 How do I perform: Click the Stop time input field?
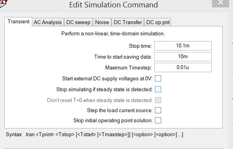click(183, 46)
